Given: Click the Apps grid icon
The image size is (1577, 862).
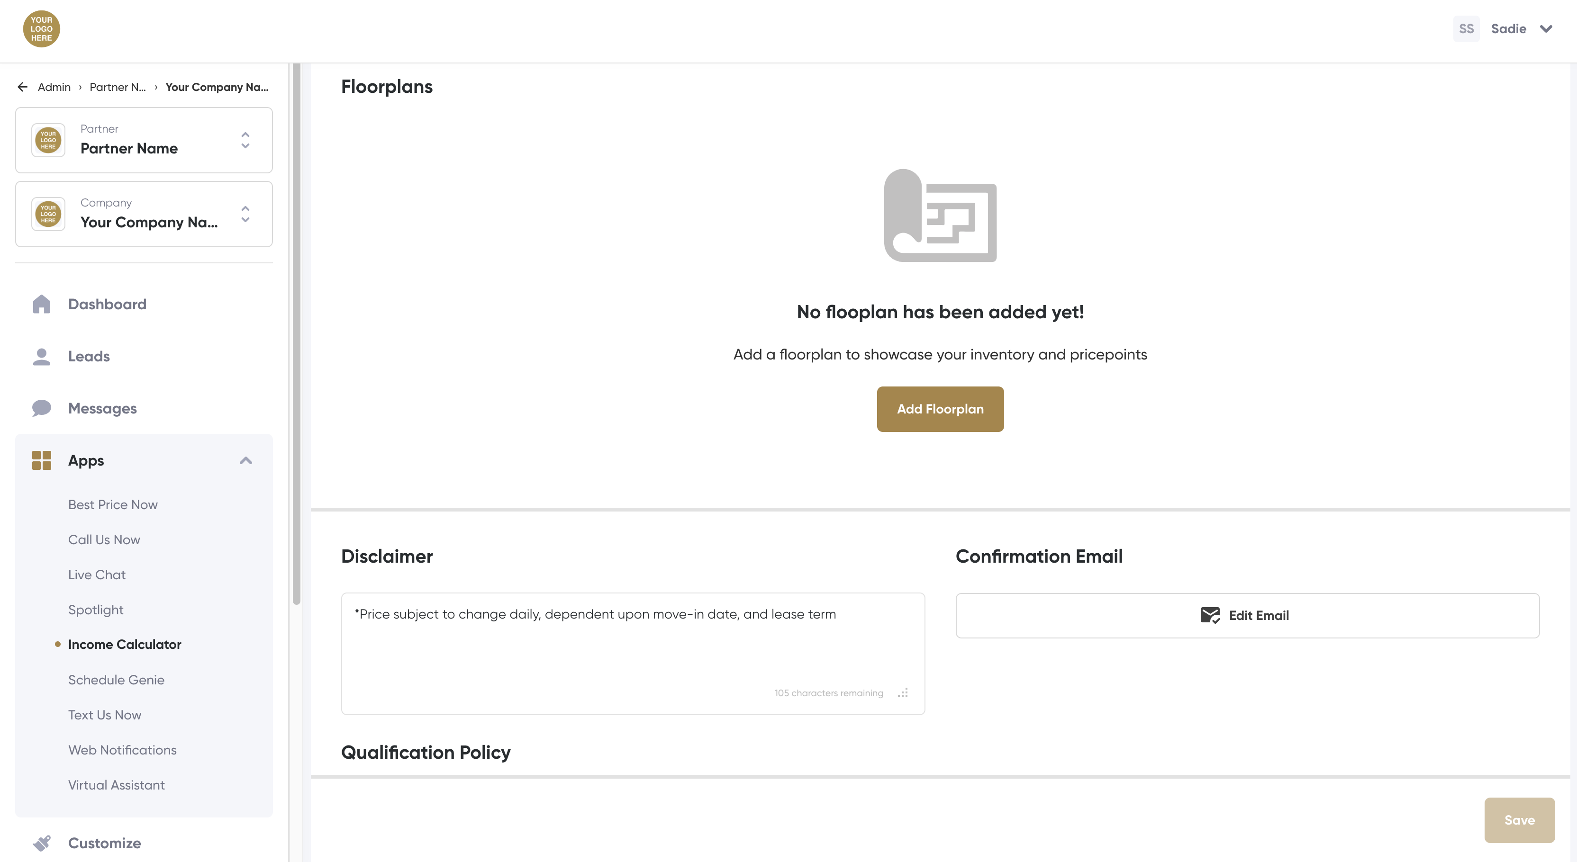Looking at the screenshot, I should pos(42,460).
